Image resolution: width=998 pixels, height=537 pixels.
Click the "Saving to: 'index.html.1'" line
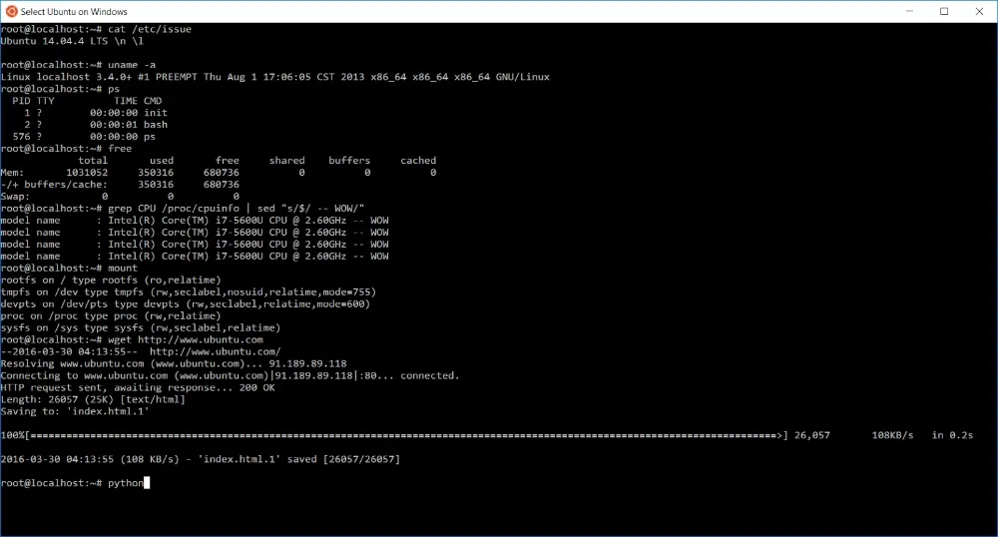pyautogui.click(x=75, y=411)
